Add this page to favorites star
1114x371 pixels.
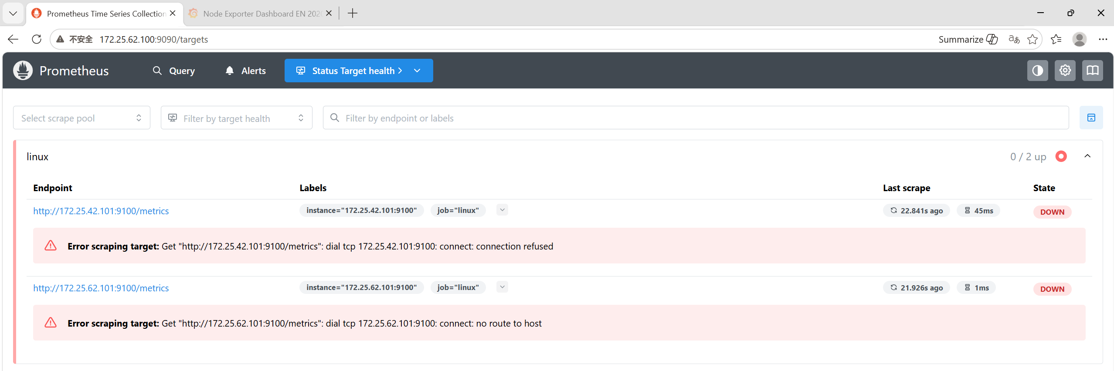coord(1032,39)
